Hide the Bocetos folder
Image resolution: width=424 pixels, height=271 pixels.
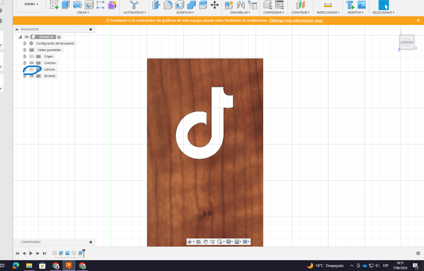pyautogui.click(x=32, y=76)
